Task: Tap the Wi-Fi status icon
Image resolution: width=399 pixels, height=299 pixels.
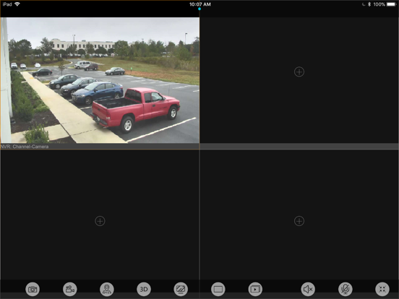Action: point(17,4)
